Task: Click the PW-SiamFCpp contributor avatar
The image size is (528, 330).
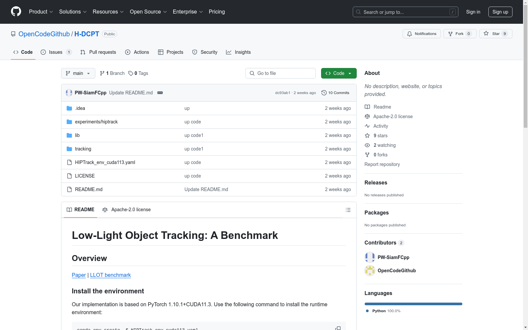Action: 370,257
